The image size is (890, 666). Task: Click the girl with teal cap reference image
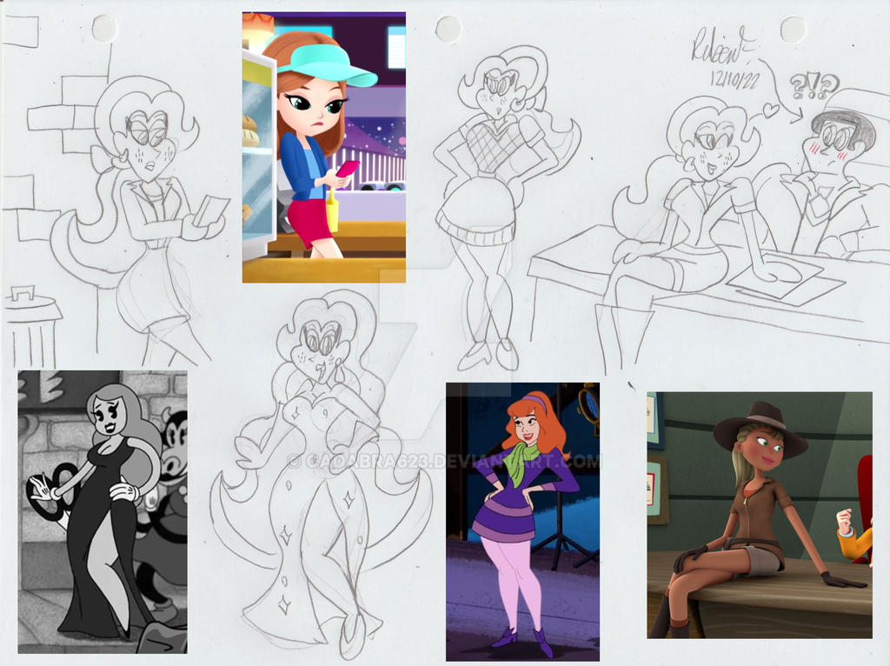point(323,147)
